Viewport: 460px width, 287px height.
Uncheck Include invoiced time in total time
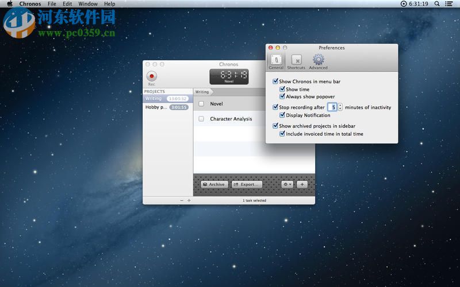[282, 134]
